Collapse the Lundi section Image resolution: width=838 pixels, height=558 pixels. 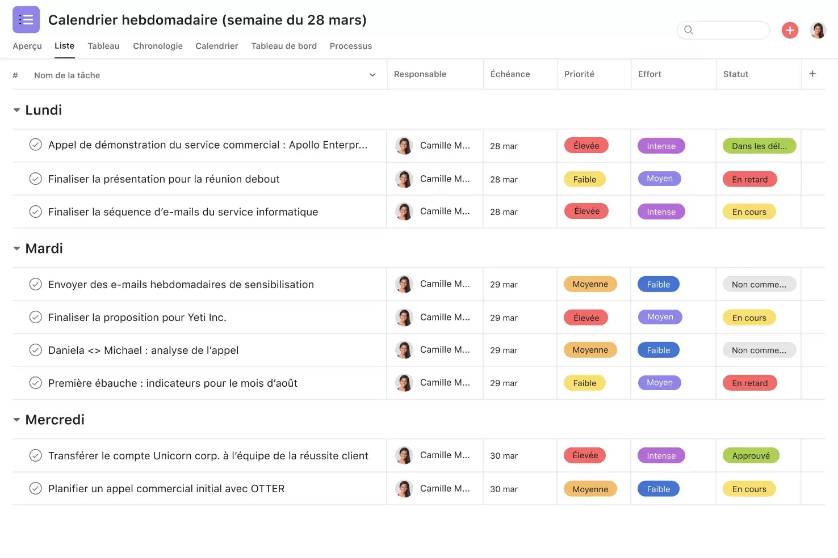tap(16, 109)
